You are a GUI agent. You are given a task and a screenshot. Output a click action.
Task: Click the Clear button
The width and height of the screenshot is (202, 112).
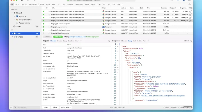point(46,107)
